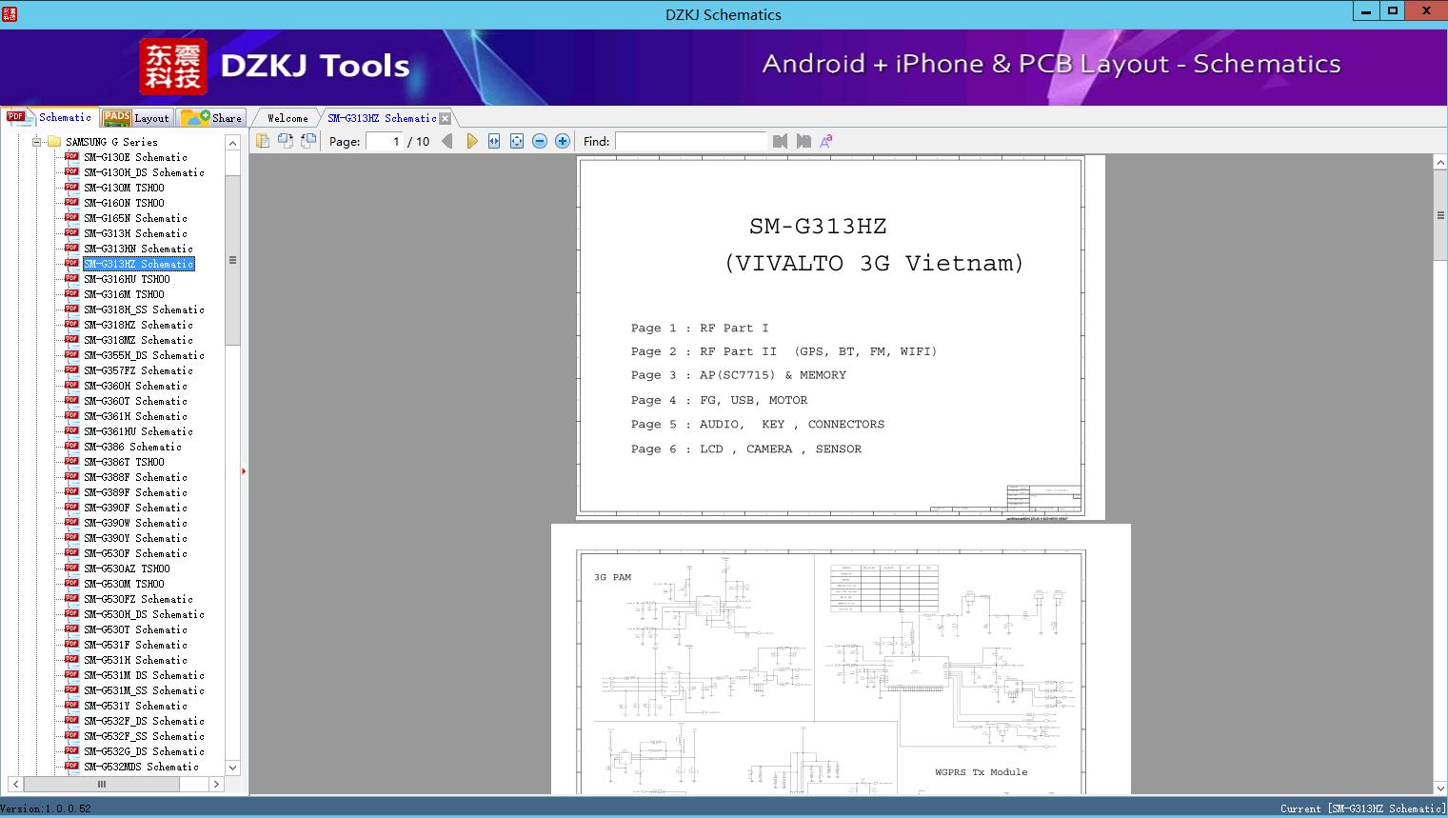Screen dimensions: 1448x818
Task: Close the SM-G313HZ Schematic tab
Action: 445,118
